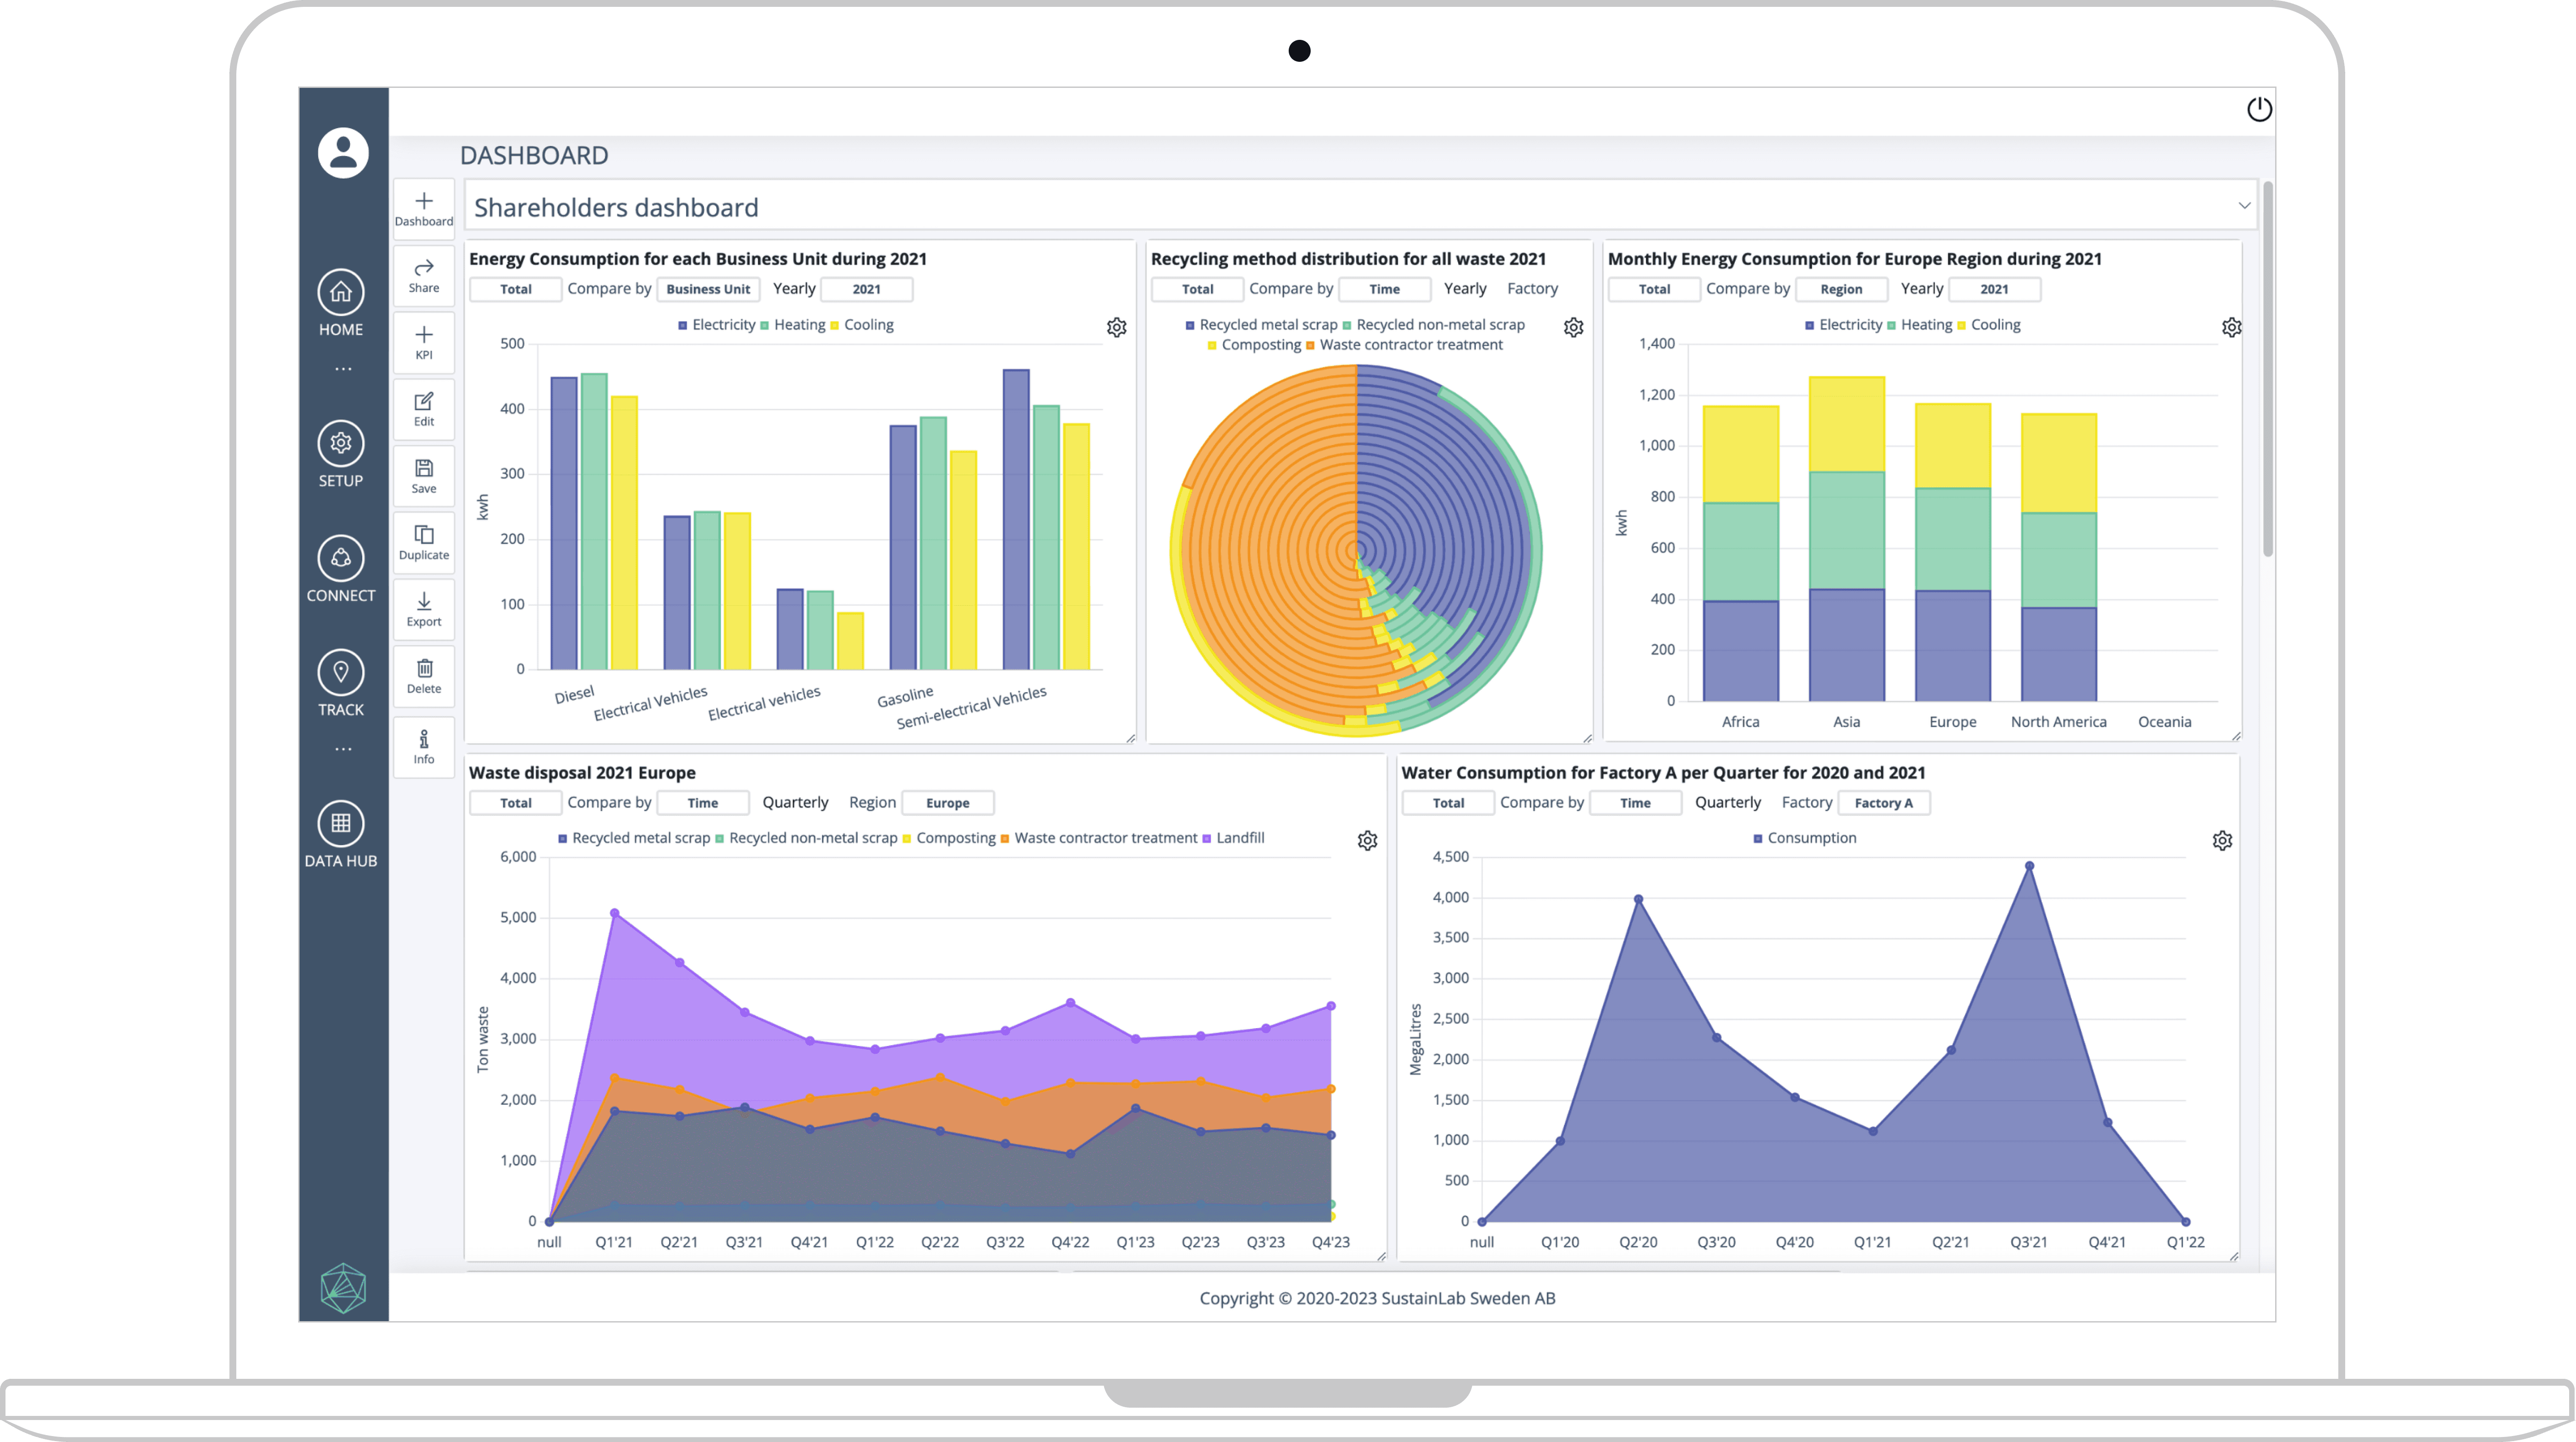Viewport: 2576px width, 1442px height.
Task: Open Business Unit compare-by dropdown
Action: point(708,289)
